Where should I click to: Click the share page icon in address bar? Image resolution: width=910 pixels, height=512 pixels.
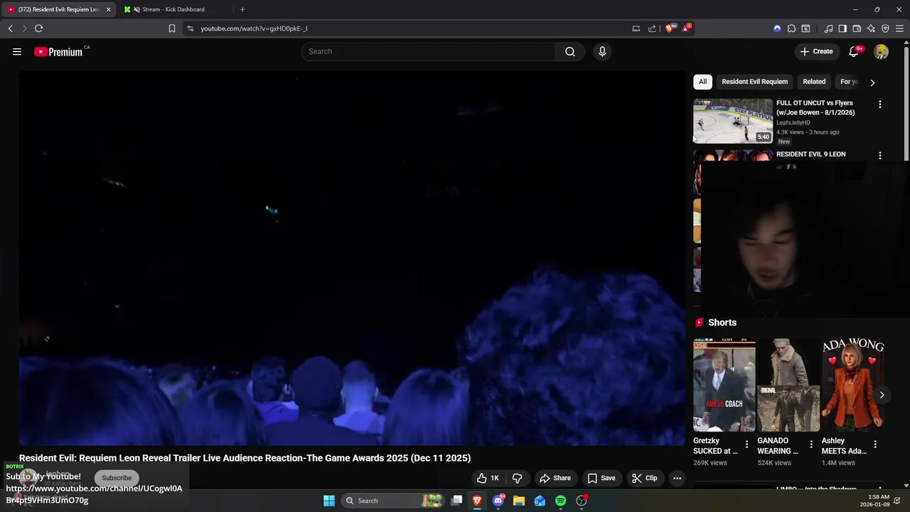pyautogui.click(x=652, y=28)
